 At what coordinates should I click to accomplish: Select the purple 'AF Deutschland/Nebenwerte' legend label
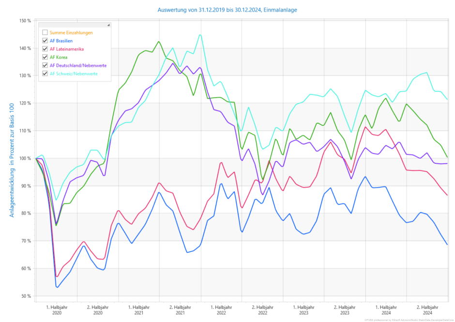tap(78, 65)
